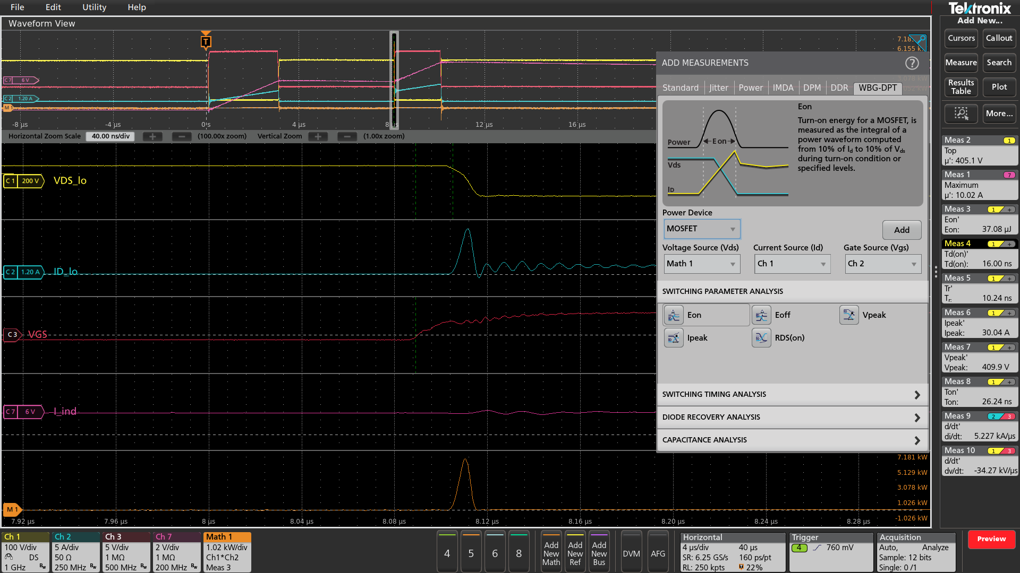Click the Eoff measurement icon

click(761, 315)
